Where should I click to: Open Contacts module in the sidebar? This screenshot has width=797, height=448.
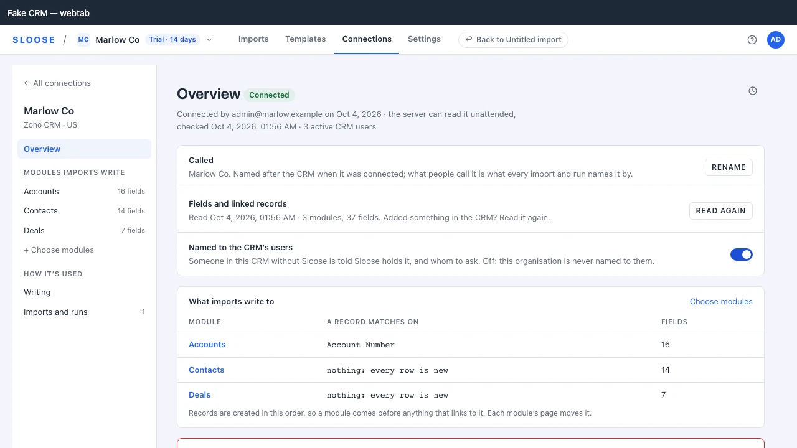point(84,211)
